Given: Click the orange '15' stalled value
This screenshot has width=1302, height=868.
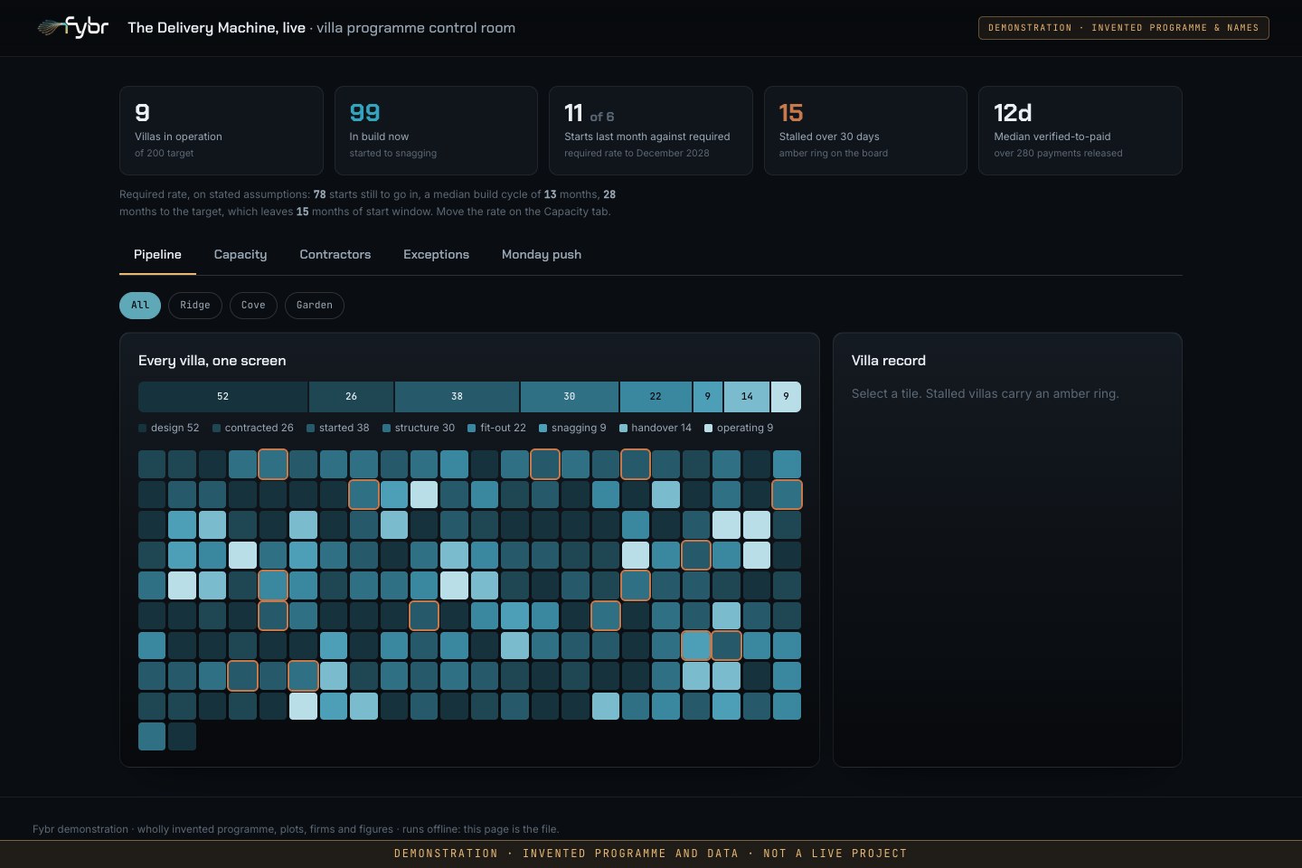Looking at the screenshot, I should [x=791, y=113].
